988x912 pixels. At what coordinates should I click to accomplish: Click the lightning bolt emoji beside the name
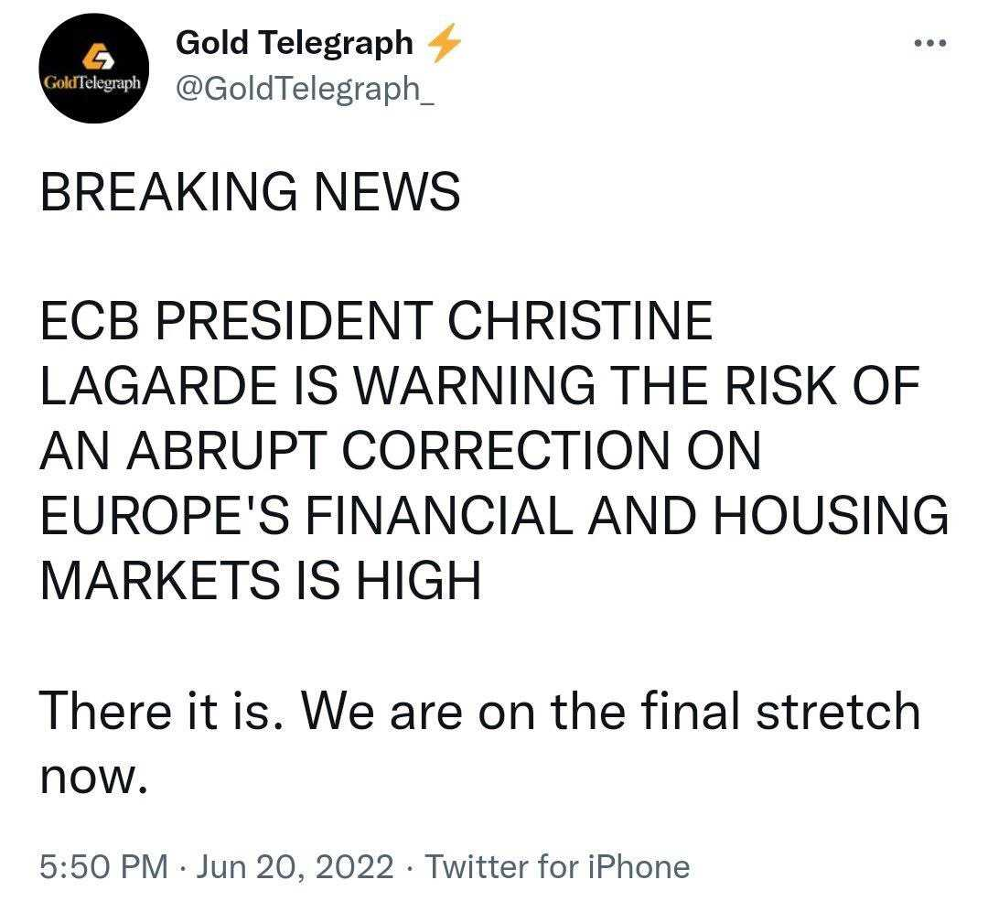[445, 42]
